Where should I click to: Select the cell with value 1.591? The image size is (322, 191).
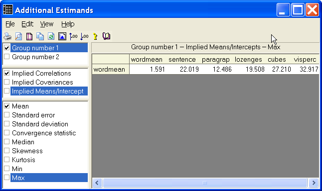tap(148, 69)
